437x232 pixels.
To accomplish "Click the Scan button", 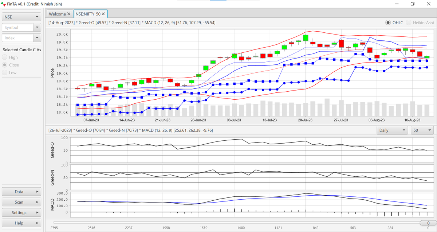I will [22, 202].
